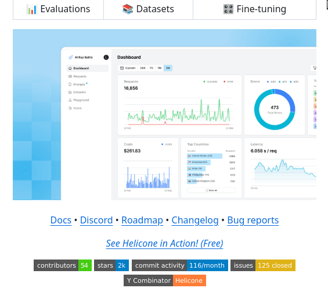Click Show all under Top Countries

[x=211, y=190]
